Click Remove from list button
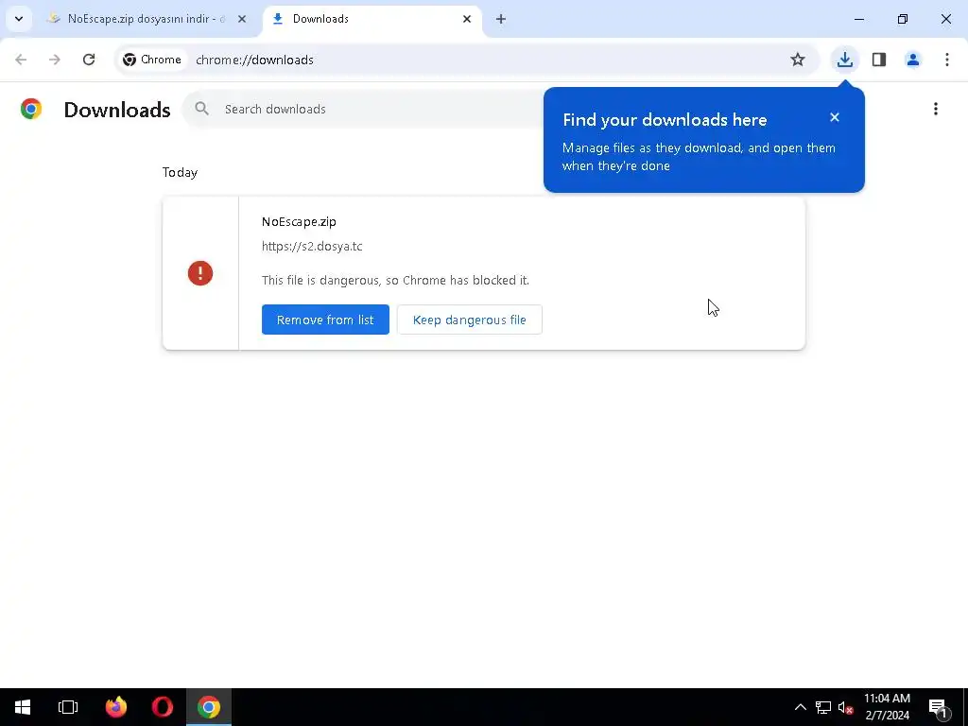Viewport: 968px width, 726px height. 325,320
